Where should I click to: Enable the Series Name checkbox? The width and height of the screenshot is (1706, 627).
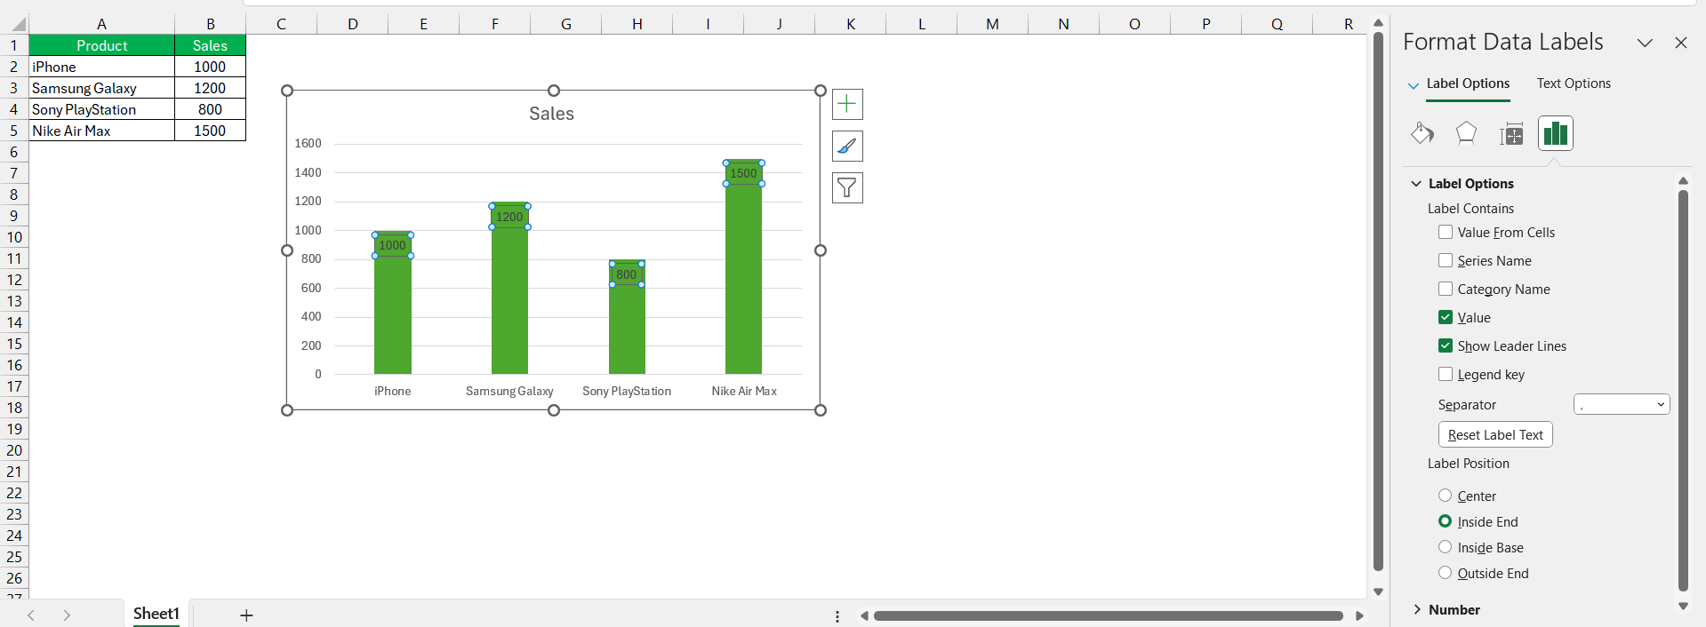pos(1446,260)
